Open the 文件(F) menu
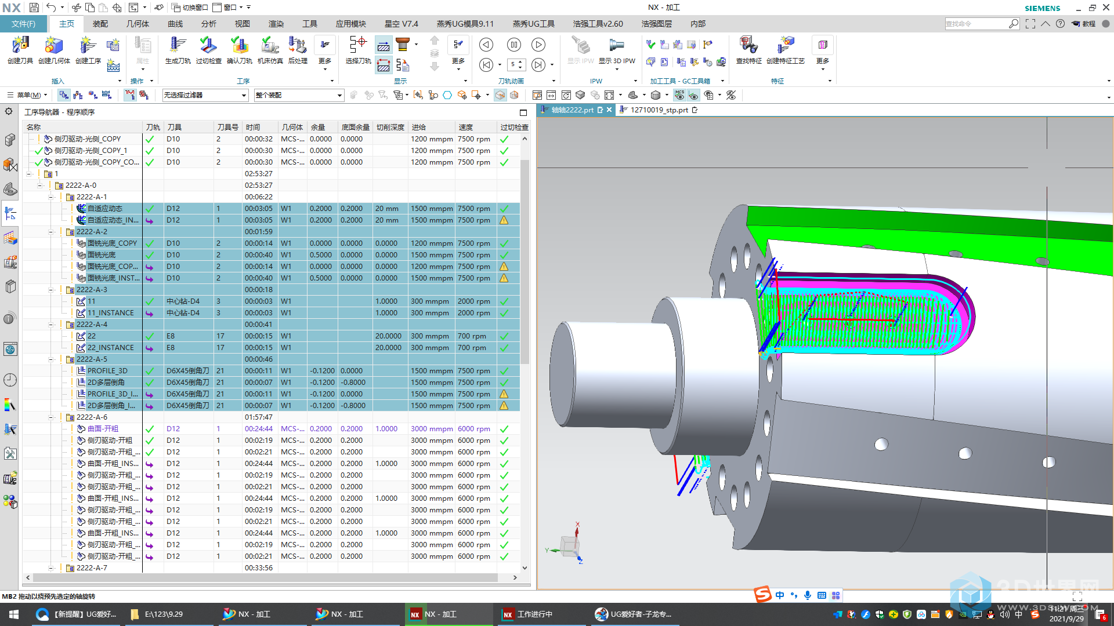This screenshot has width=1114, height=626. pos(24,24)
